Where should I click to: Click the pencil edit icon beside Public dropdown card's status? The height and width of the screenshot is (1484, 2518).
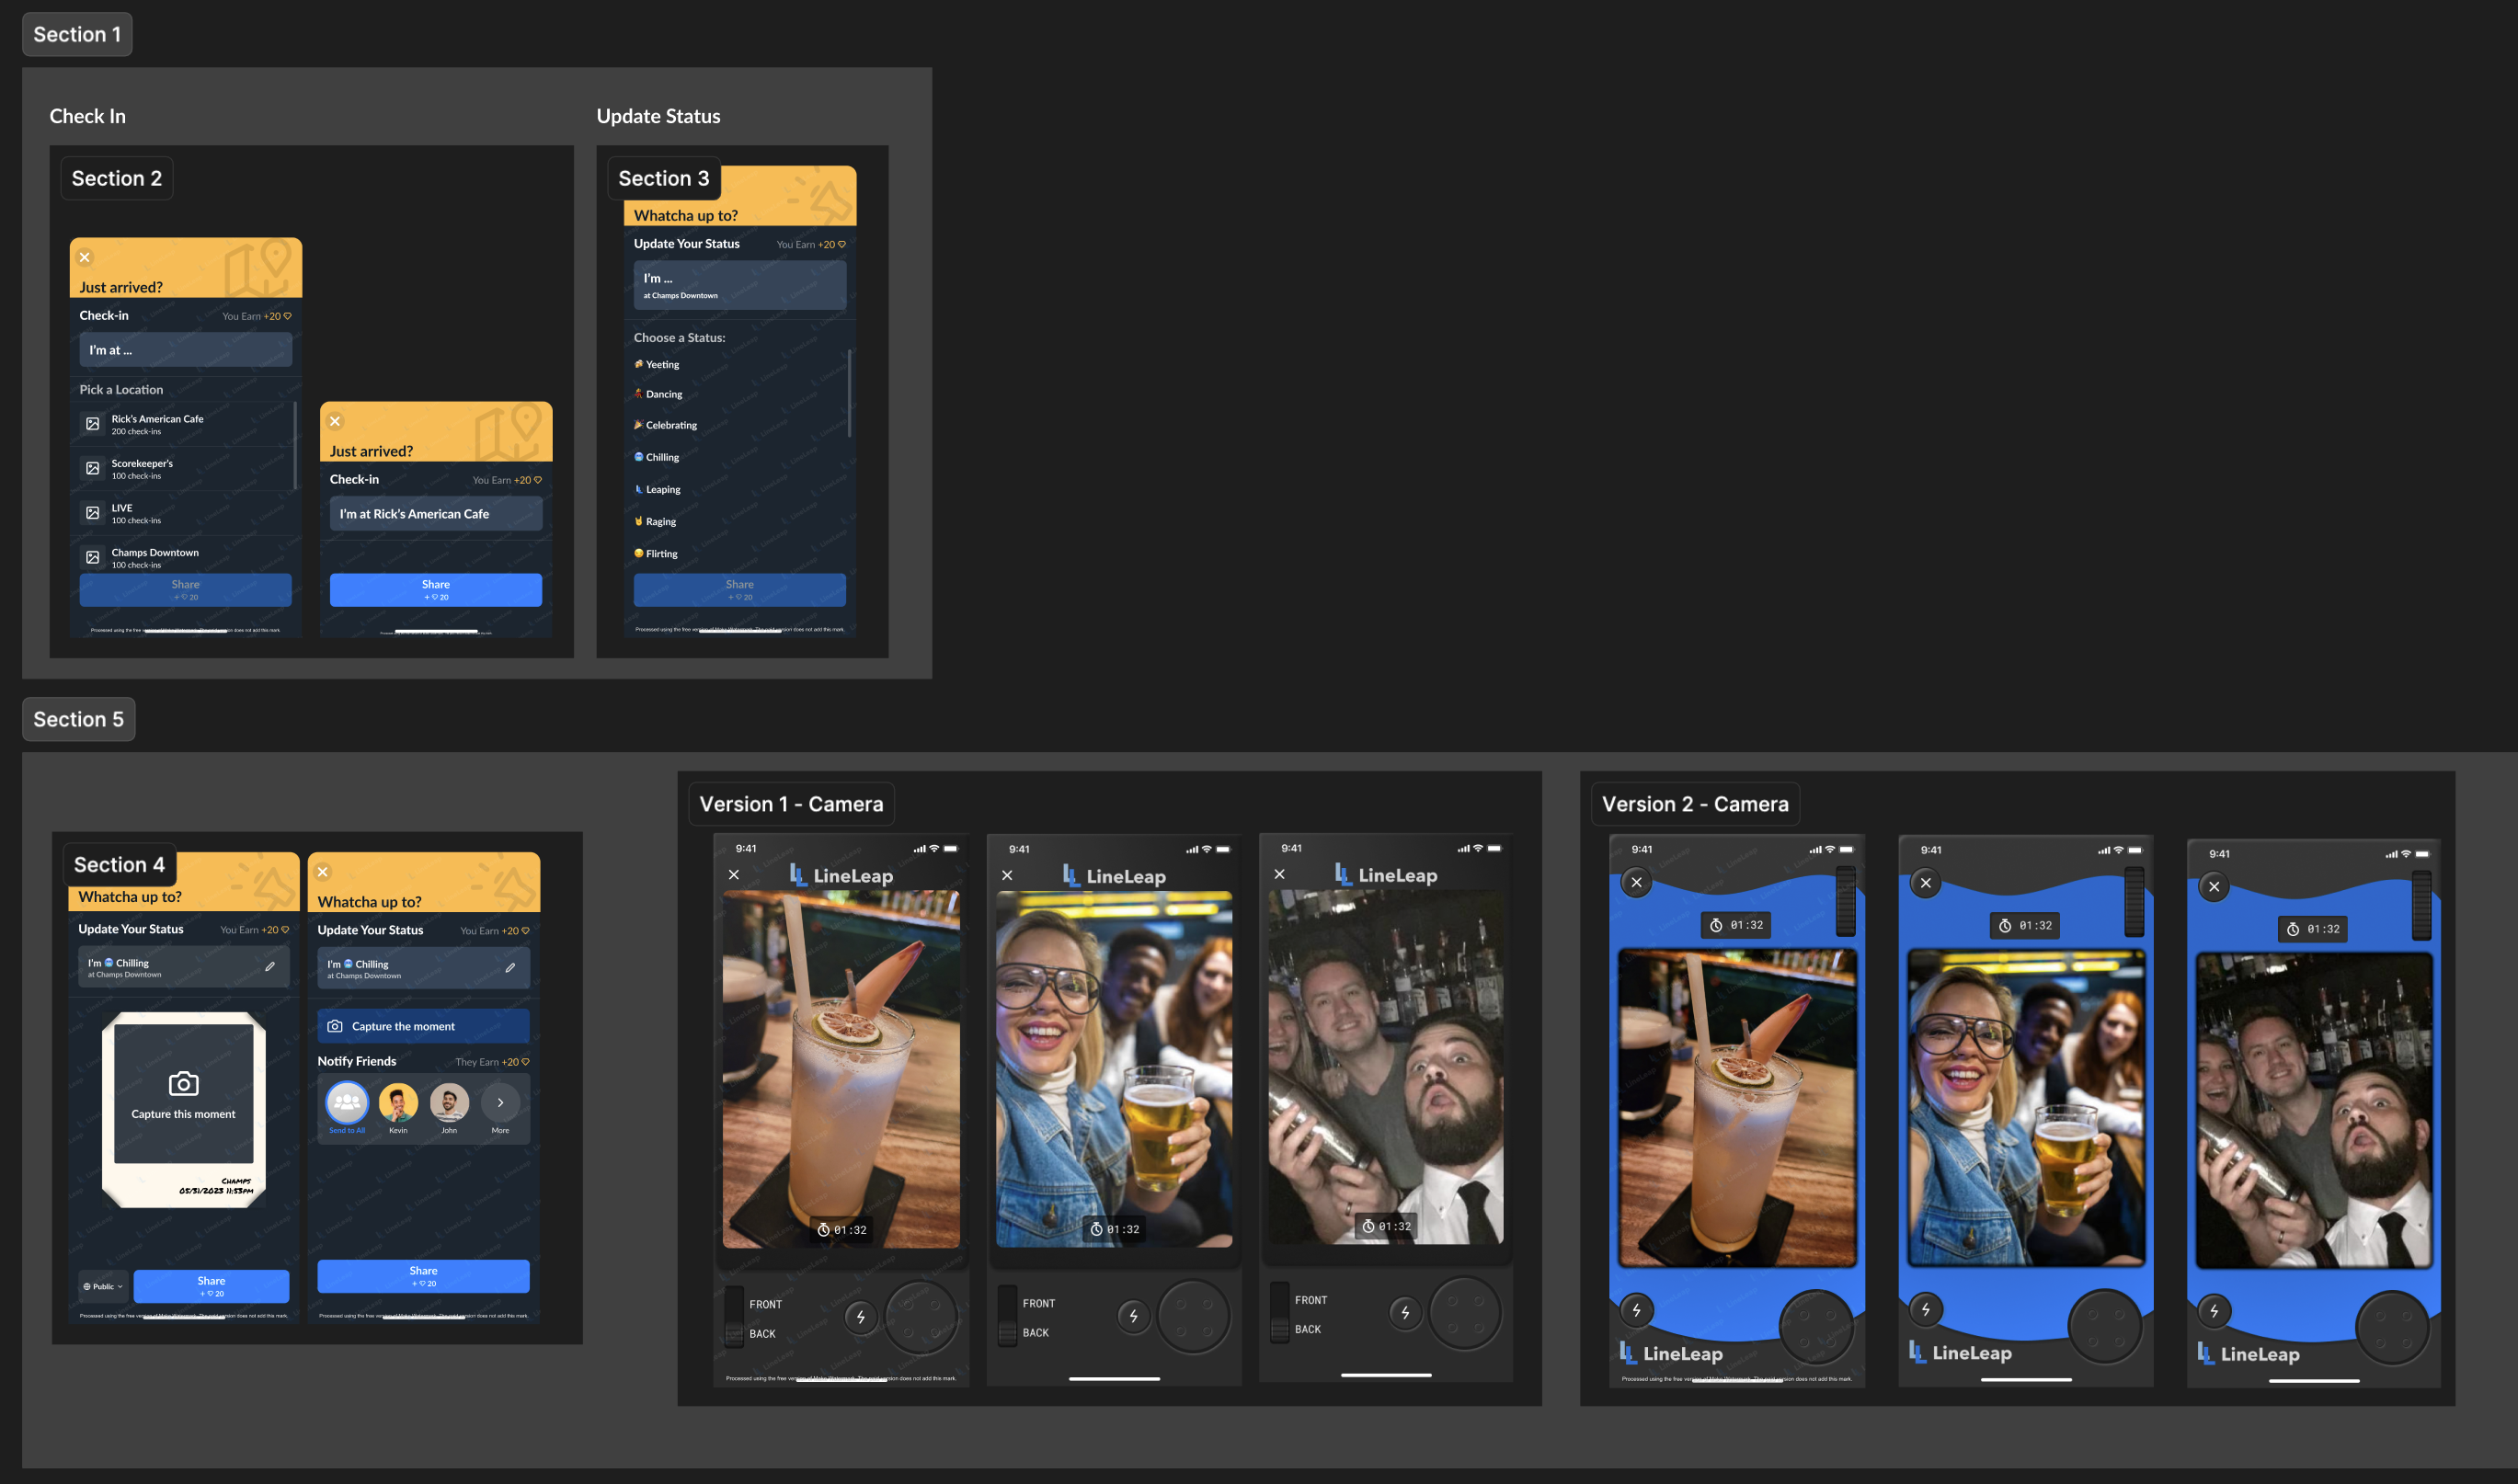[270, 967]
